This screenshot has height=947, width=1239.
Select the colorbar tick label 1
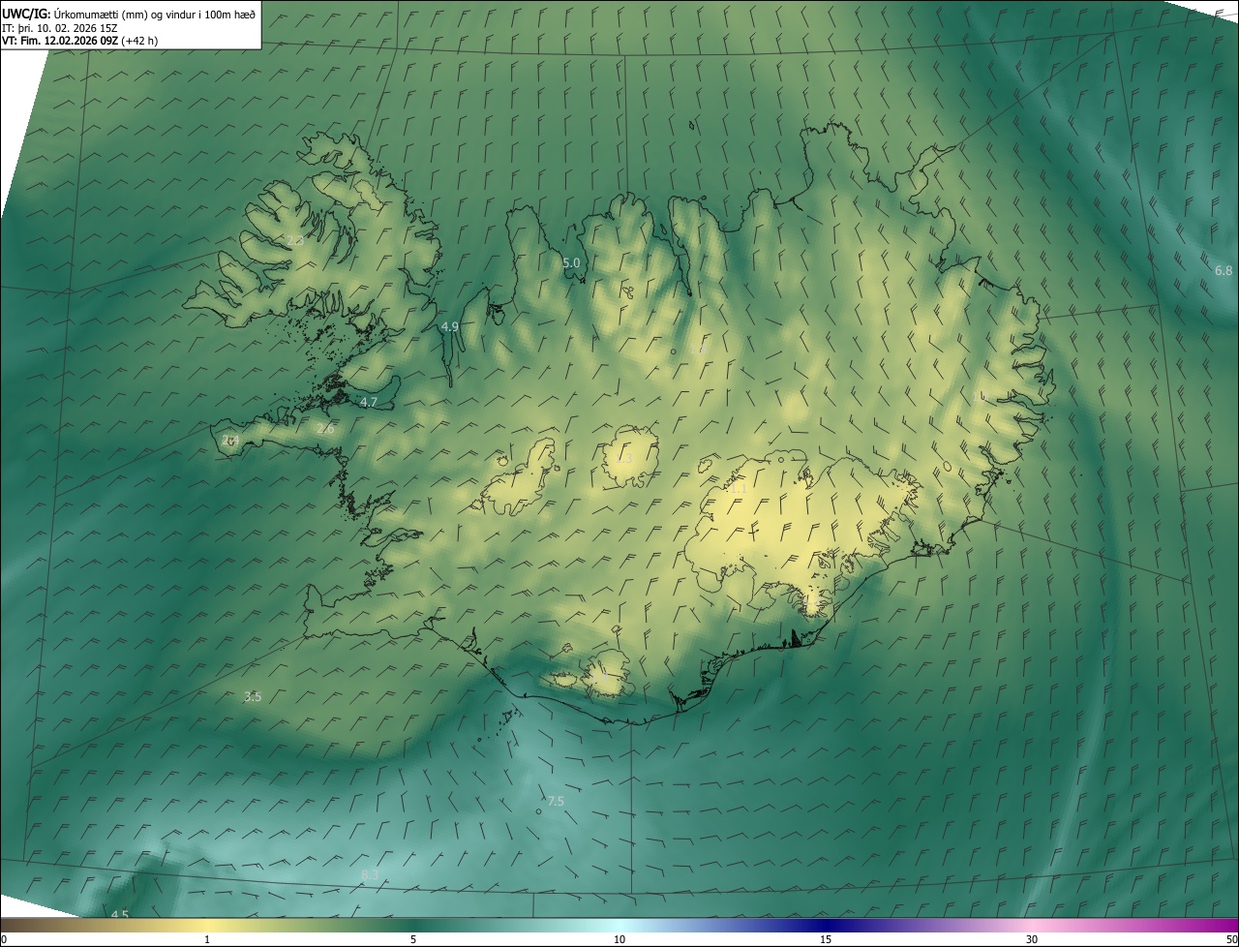(x=207, y=939)
